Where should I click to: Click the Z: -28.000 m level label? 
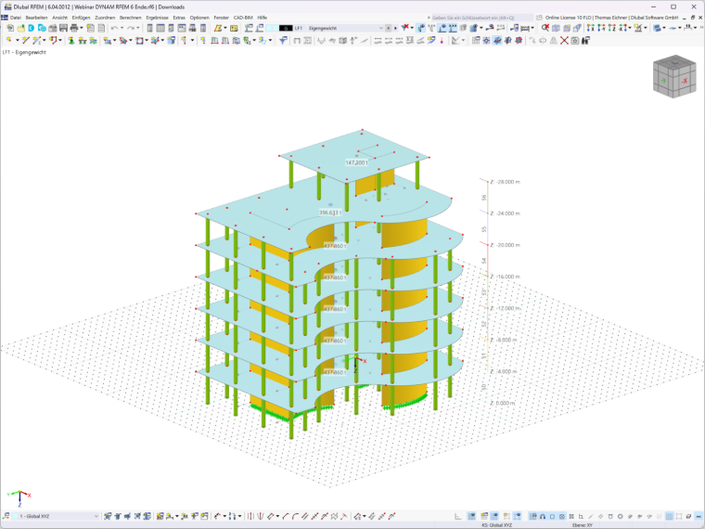pyautogui.click(x=505, y=182)
